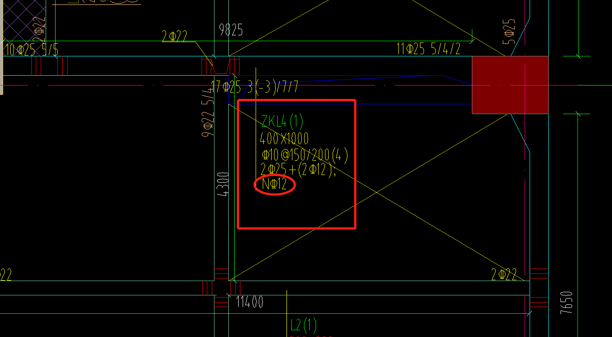Select the 11400 dimension text
The image size is (612, 337).
point(249,302)
